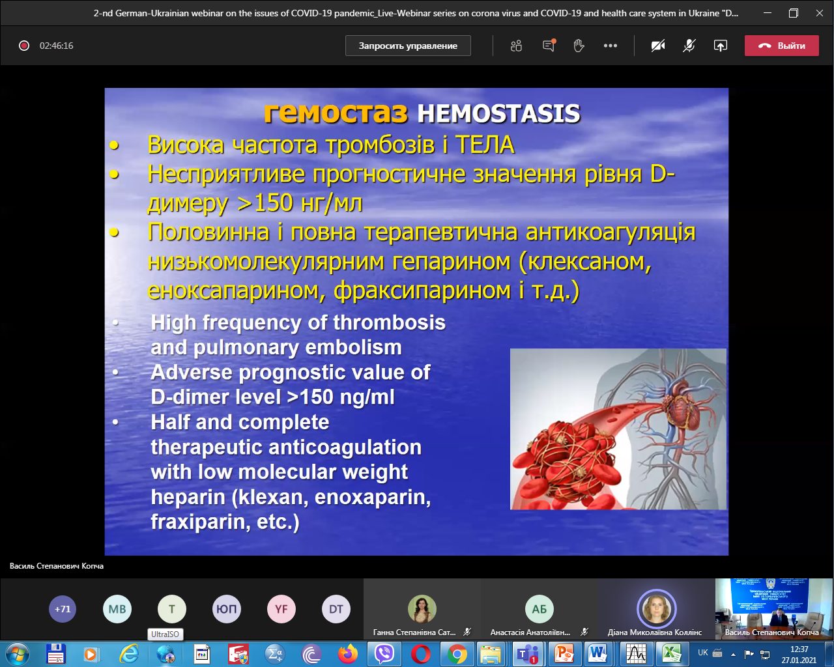This screenshot has height=667, width=834.
Task: Open Firefox from the taskbar
Action: point(349,653)
